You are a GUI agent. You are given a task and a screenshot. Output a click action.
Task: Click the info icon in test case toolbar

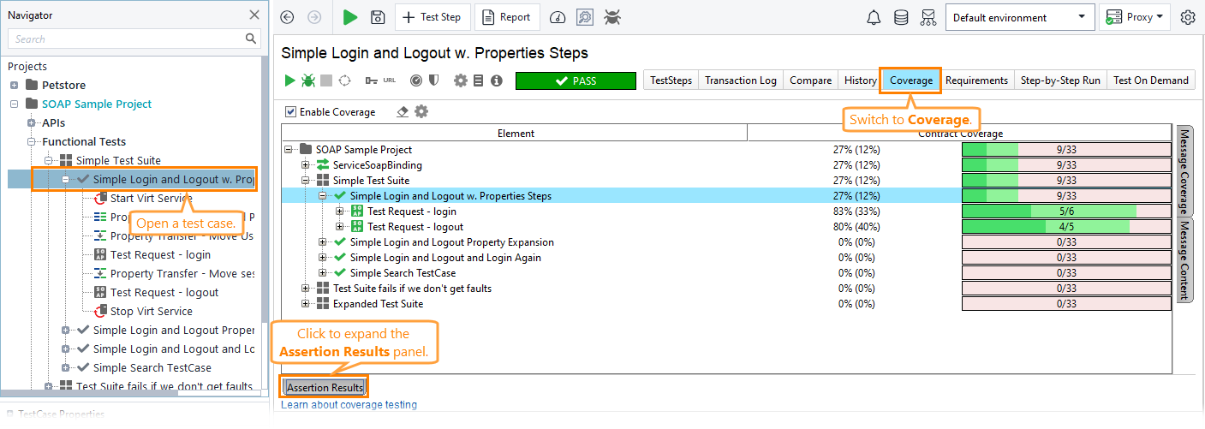click(x=496, y=80)
